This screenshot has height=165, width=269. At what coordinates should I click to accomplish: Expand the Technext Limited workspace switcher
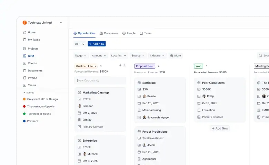[x=61, y=23]
